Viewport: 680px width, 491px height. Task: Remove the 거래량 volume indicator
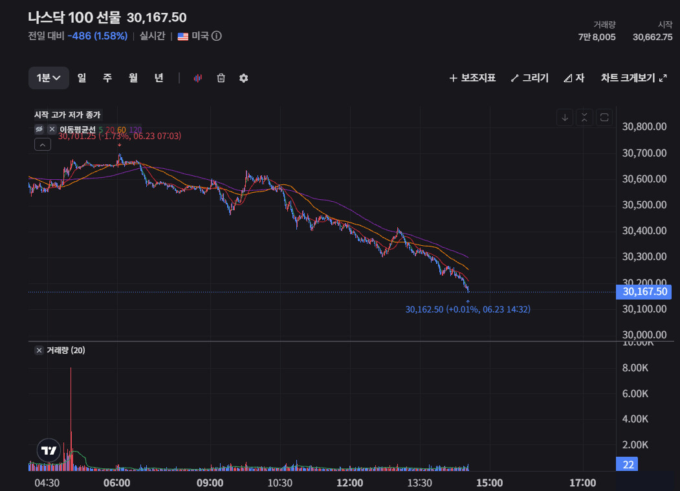(39, 351)
